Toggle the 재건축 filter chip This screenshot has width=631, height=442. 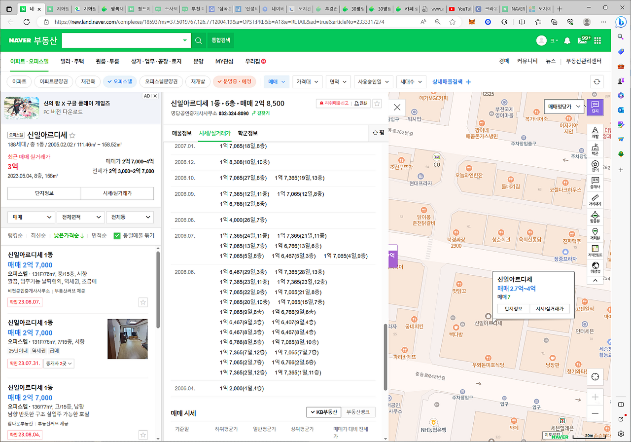[88, 81]
